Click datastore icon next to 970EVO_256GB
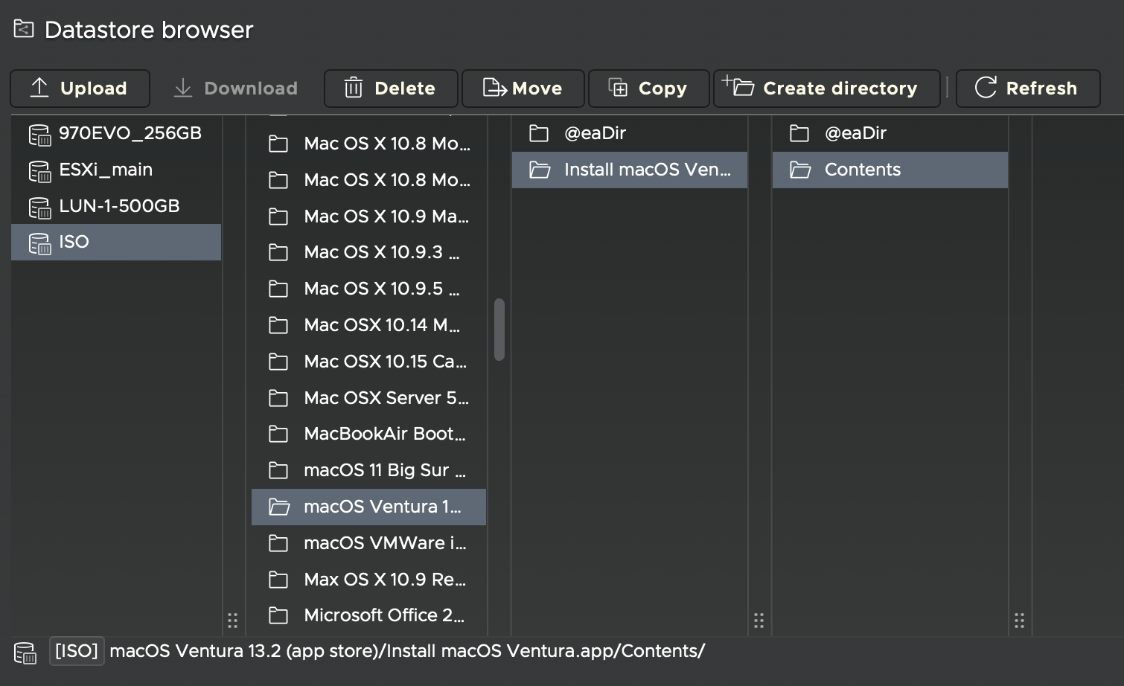Viewport: 1124px width, 686px height. pos(39,135)
